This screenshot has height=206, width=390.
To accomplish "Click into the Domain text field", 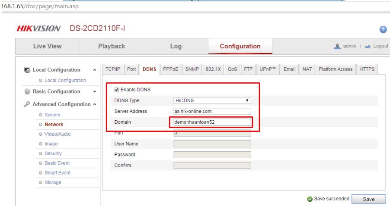I will tap(212, 122).
